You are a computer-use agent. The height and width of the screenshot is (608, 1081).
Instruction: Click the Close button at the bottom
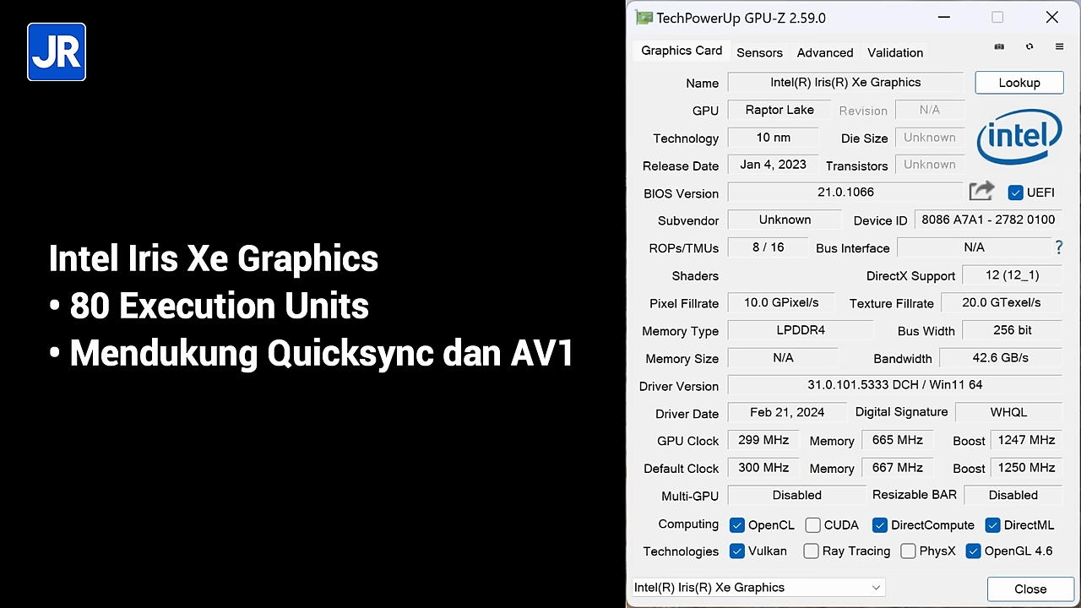(1029, 589)
